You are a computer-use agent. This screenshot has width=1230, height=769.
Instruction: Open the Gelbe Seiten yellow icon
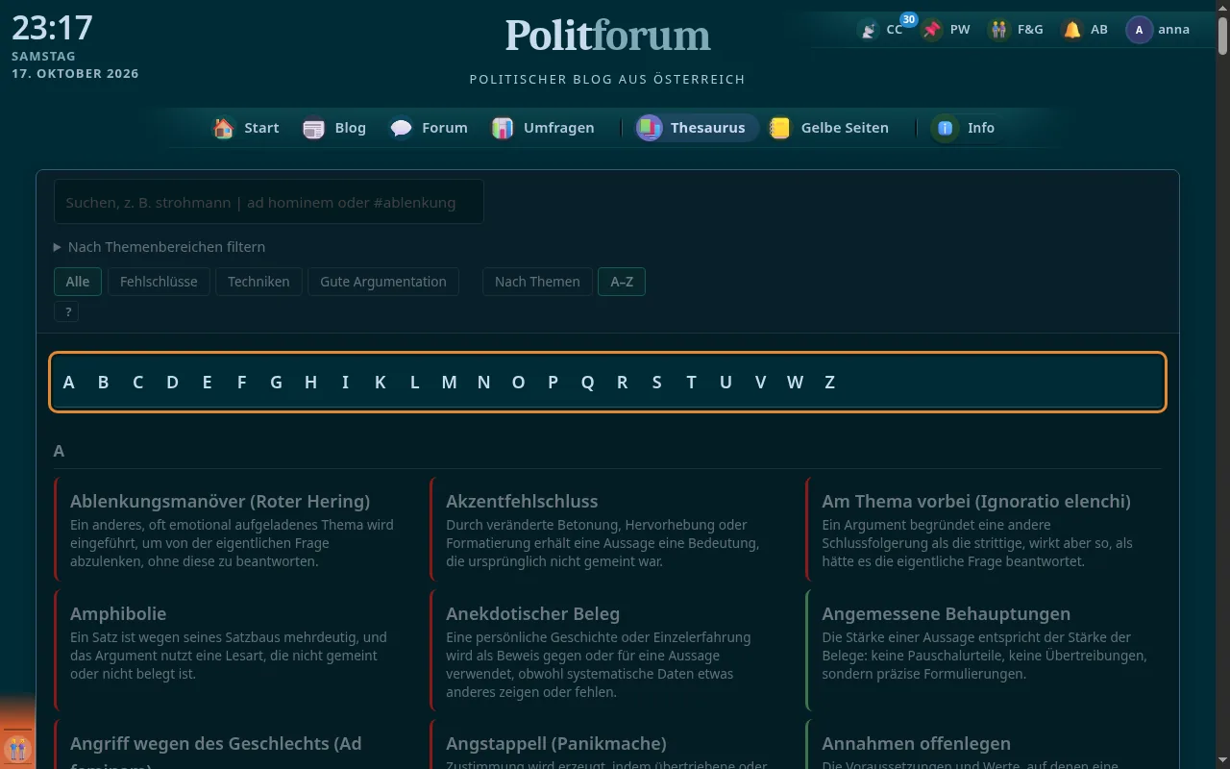click(780, 128)
